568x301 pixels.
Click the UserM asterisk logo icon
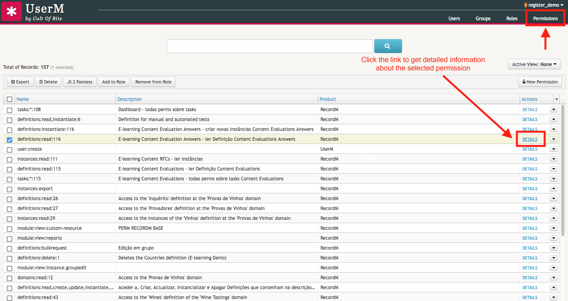11,11
